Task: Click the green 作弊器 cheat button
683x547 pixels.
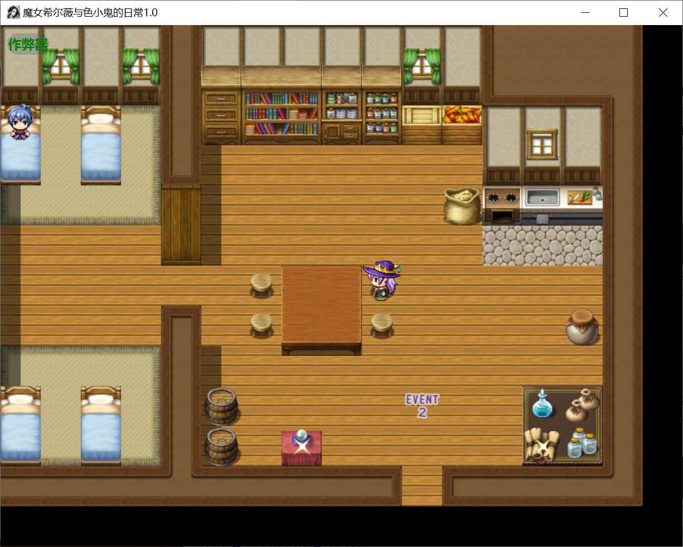Action: coord(28,45)
